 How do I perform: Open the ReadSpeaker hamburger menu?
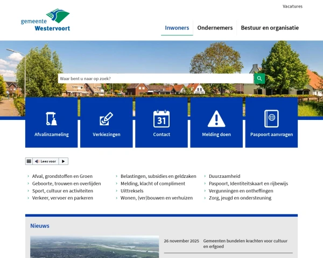(x=29, y=161)
